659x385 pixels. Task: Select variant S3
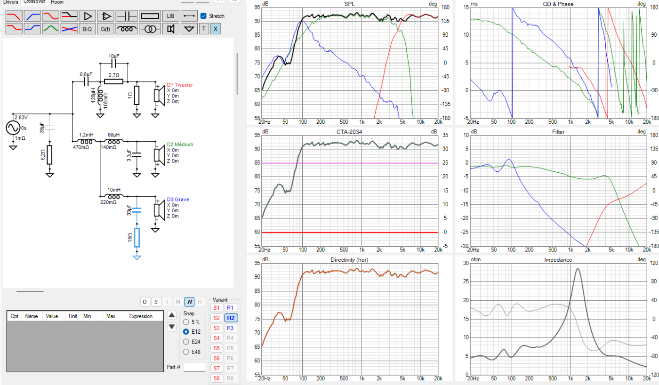217,328
